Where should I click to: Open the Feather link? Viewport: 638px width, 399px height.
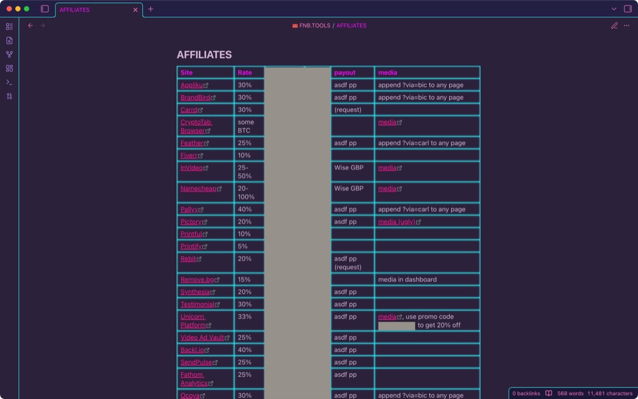(x=192, y=143)
